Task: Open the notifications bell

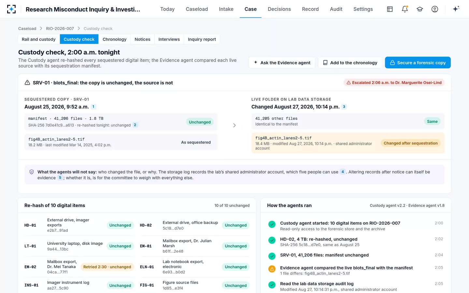Action: point(405,9)
